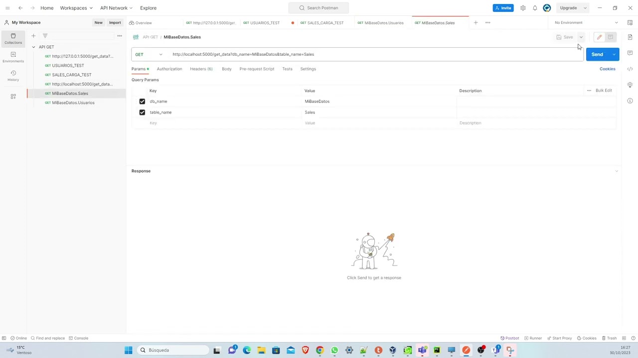
Task: Open Find and replace in status bar
Action: click(48, 338)
